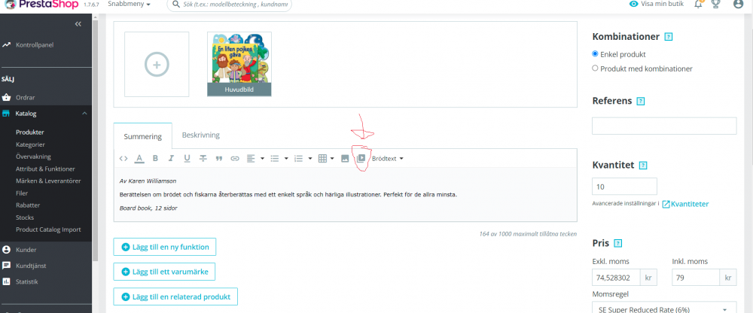The width and height of the screenshot is (753, 313).
Task: Open insert table dropdown
Action: (x=327, y=159)
